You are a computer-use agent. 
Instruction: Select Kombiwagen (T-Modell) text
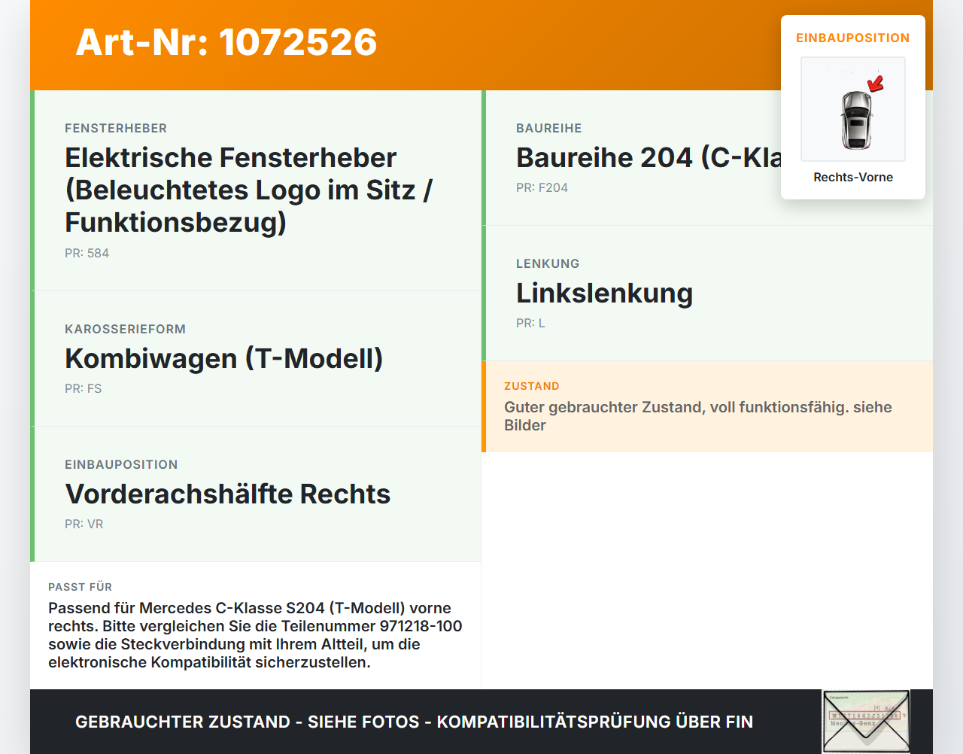(224, 358)
